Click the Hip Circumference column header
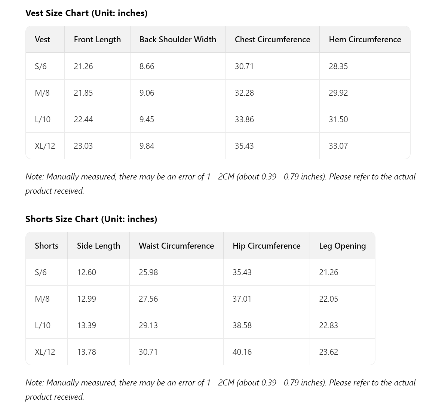This screenshot has height=412, width=442. (x=266, y=246)
